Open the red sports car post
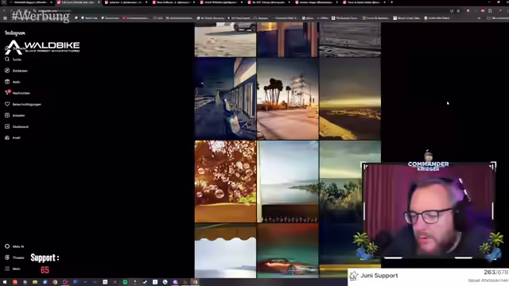The width and height of the screenshot is (509, 286). coord(288,251)
